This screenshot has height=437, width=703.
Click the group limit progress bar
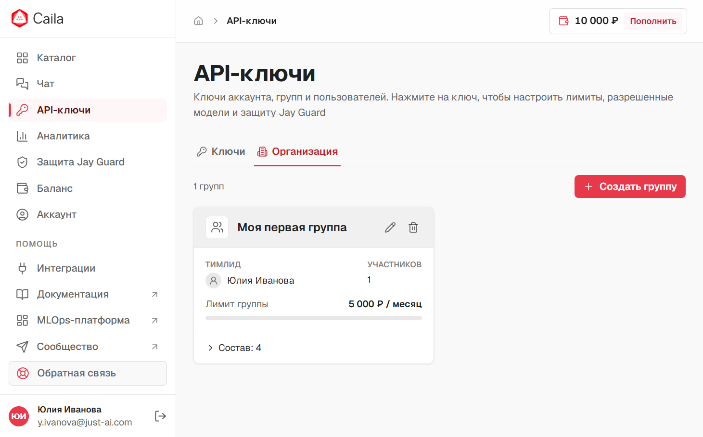pyautogui.click(x=314, y=318)
